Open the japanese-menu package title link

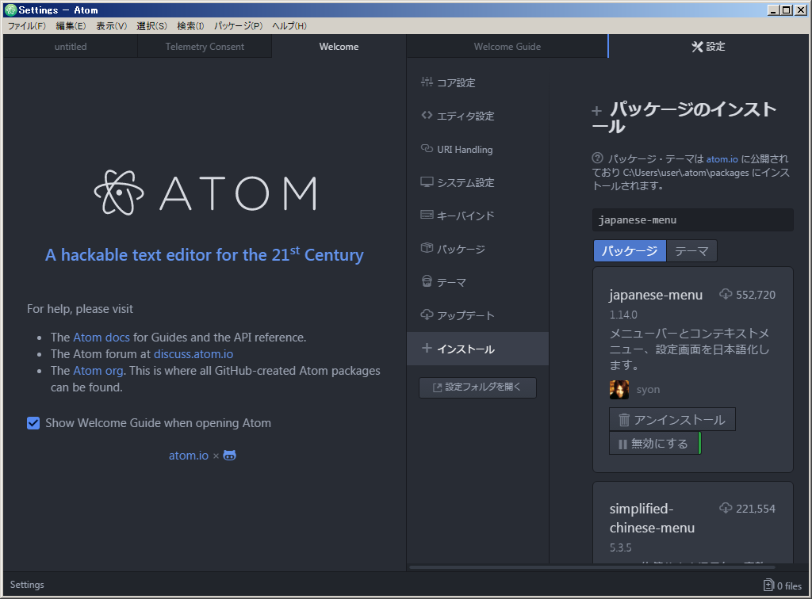(656, 295)
